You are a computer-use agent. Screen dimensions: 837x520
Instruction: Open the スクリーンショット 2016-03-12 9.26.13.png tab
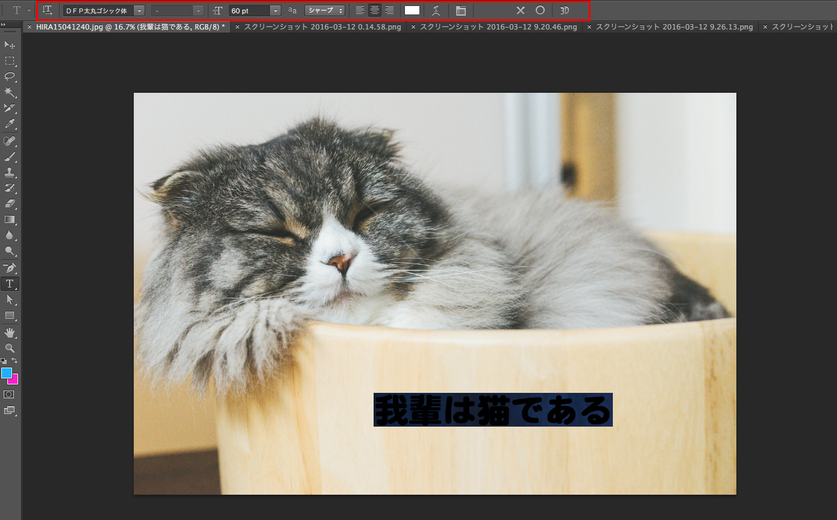point(674,27)
